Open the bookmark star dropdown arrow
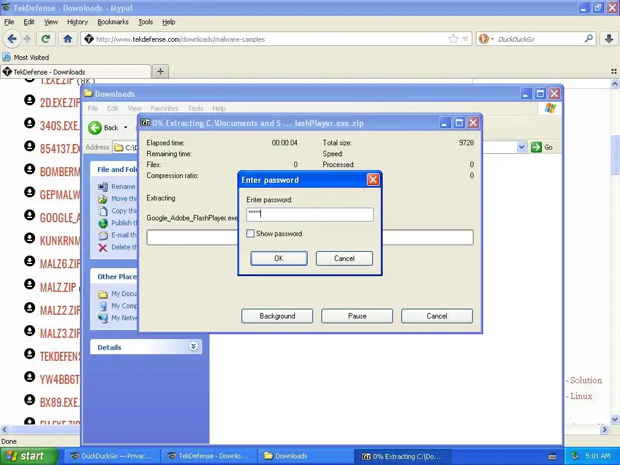 pos(465,39)
